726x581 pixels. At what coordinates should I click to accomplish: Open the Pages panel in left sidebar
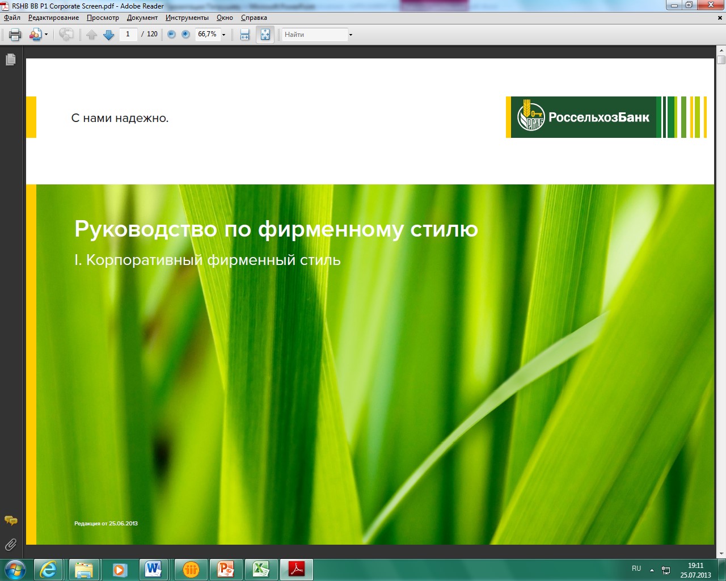pyautogui.click(x=11, y=60)
